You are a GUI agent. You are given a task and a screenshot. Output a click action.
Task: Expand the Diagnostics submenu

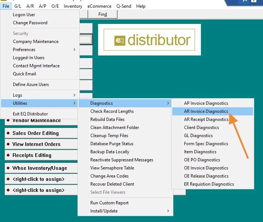click(125, 103)
